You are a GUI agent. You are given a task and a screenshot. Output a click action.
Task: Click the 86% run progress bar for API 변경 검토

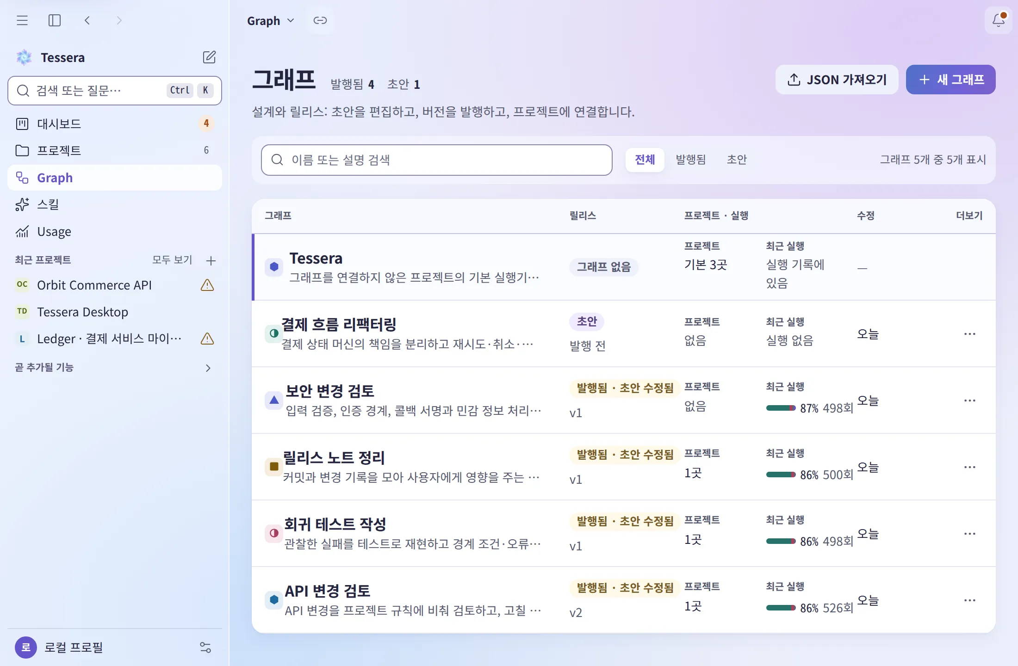pos(781,608)
